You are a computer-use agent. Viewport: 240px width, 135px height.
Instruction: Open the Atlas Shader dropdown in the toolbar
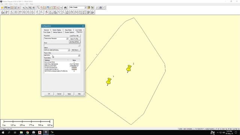[x=78, y=7]
